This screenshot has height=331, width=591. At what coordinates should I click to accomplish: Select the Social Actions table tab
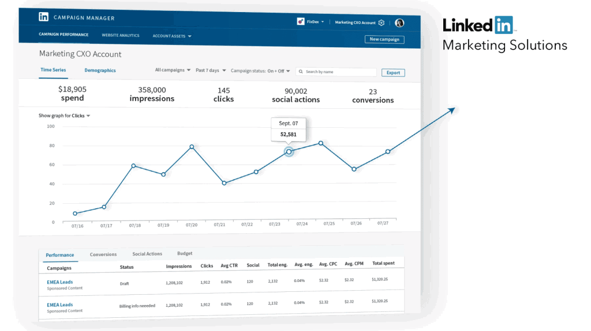coord(147,254)
